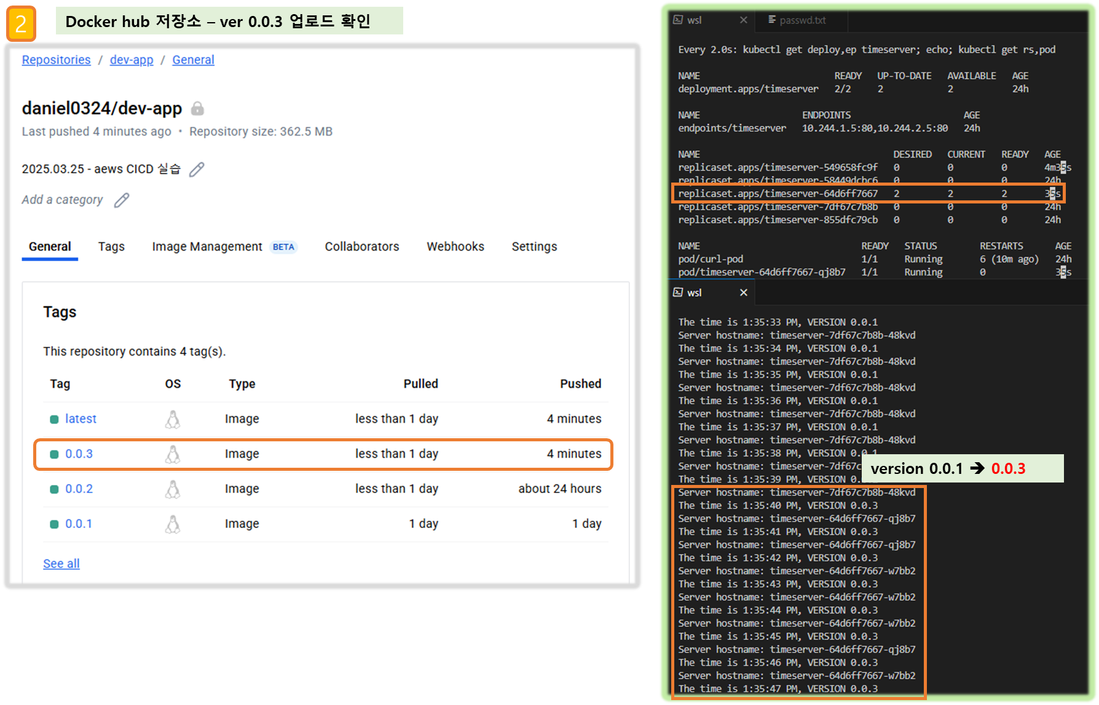Screen dimensions: 1099x705
Task: Open the 0.0.1 tag link
Action: 79,524
